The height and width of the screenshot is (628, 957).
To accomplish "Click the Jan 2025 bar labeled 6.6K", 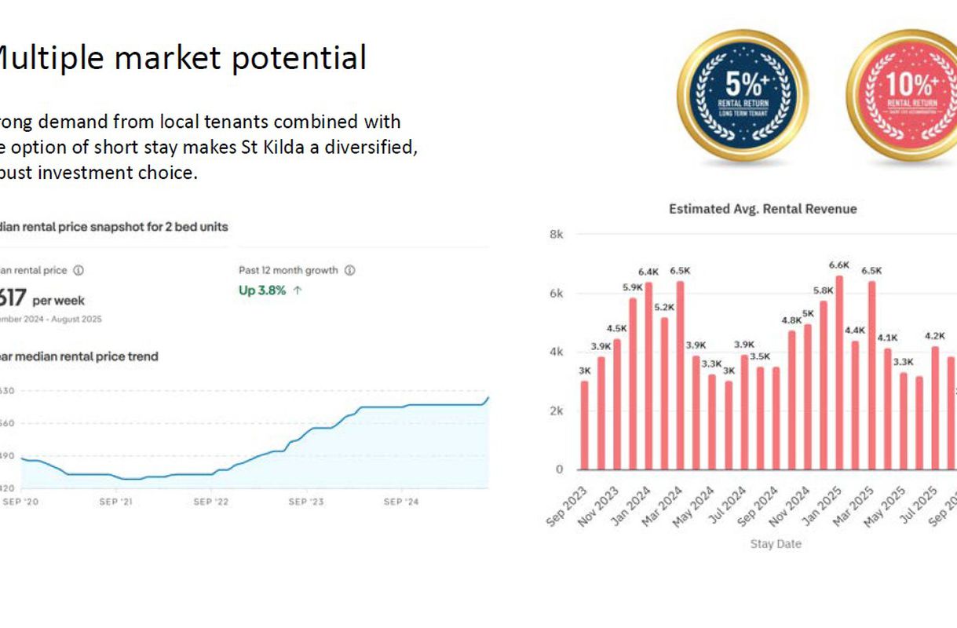I will coord(839,372).
